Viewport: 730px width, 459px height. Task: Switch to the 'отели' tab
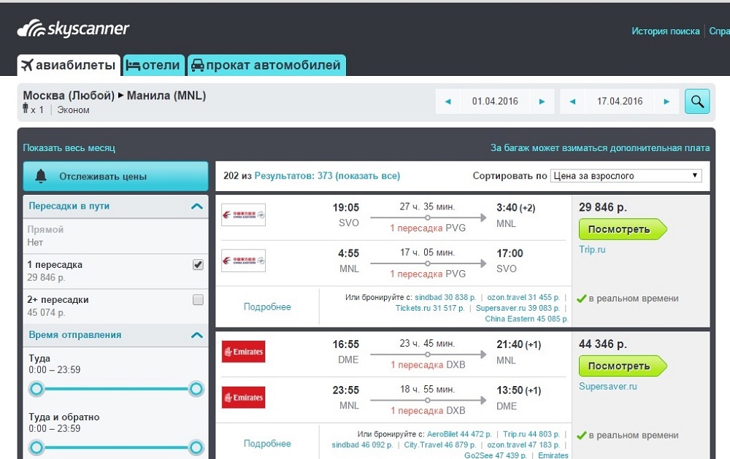(153, 65)
